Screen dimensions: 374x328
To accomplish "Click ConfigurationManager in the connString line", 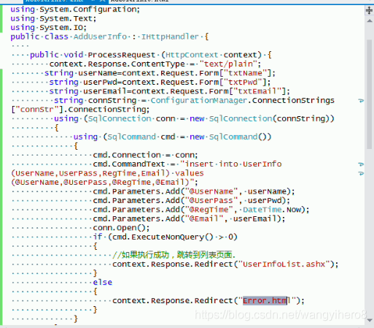I will click(x=199, y=101).
